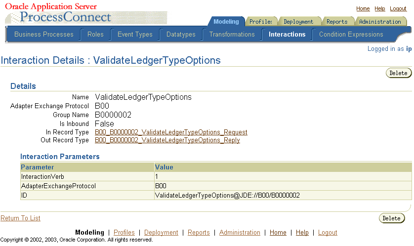
Task: Click the Parameter column header
Action: click(x=87, y=167)
